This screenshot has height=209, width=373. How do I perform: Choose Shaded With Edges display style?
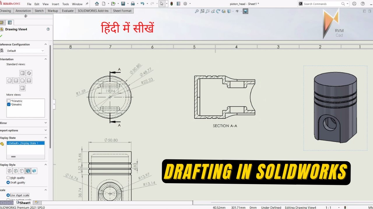point(28,171)
